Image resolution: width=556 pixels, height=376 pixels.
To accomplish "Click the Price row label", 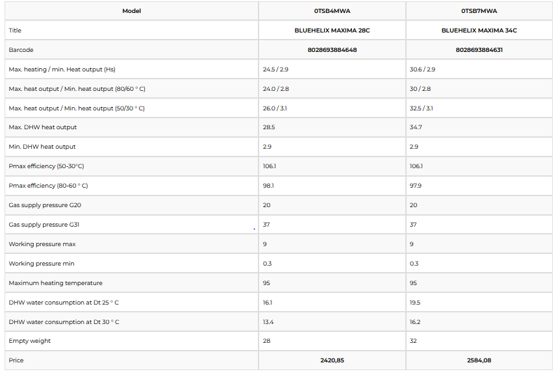I will click(15, 360).
